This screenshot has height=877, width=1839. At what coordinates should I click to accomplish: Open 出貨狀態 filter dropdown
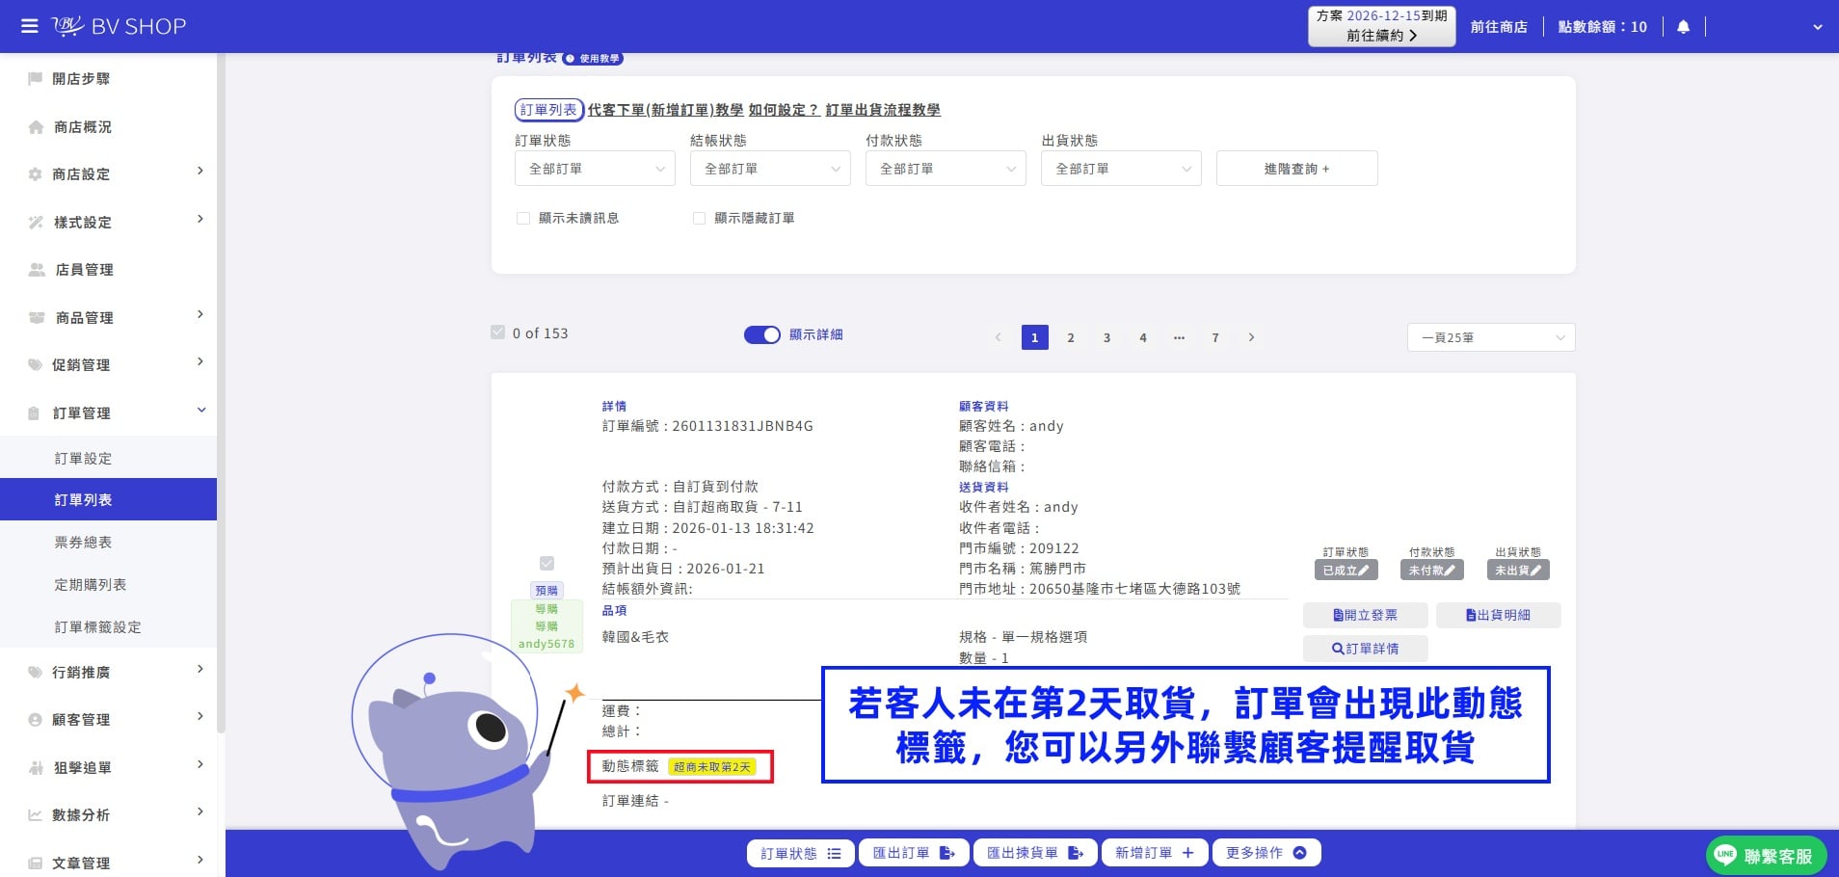(1122, 169)
